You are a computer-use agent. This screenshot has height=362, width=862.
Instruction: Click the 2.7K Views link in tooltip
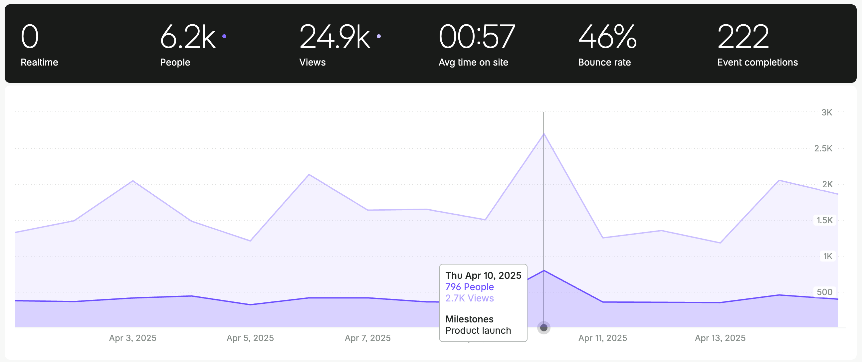469,298
